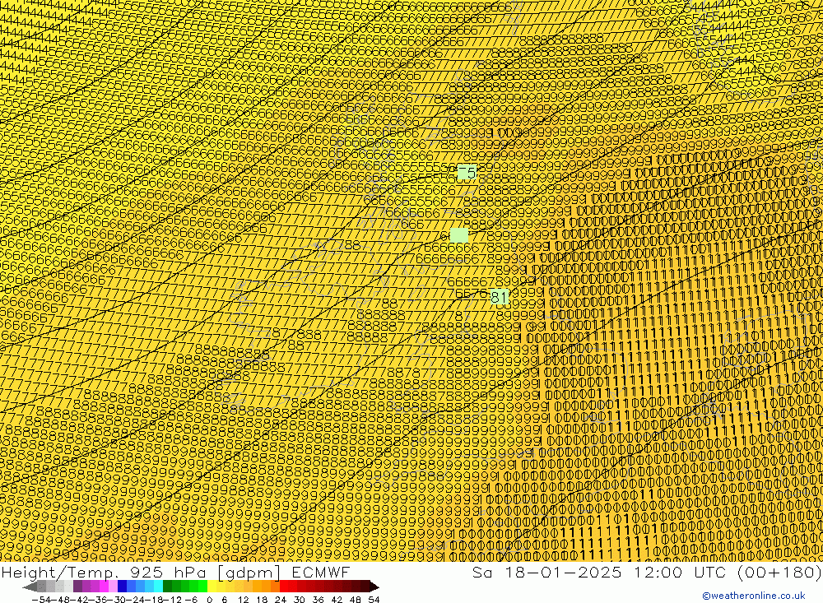Click the legend value 0
Image resolution: width=823 pixels, height=603 pixels.
[x=209, y=600]
